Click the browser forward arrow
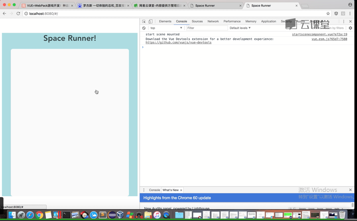Screen dimensions: 357x221 tap(11, 14)
